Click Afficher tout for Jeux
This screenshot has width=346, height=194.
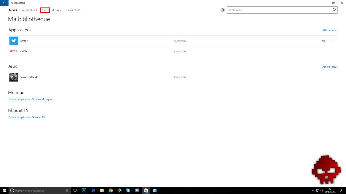click(x=329, y=67)
